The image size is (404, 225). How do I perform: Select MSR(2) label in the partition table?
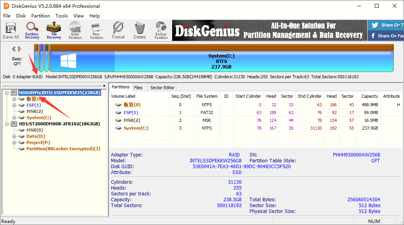132,120
